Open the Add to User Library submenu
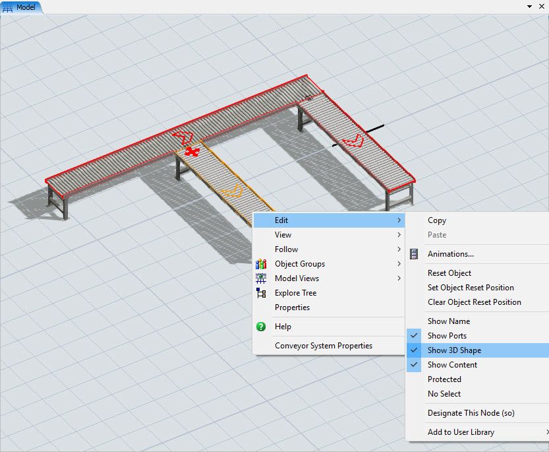Image resolution: width=549 pixels, height=452 pixels. (x=478, y=432)
